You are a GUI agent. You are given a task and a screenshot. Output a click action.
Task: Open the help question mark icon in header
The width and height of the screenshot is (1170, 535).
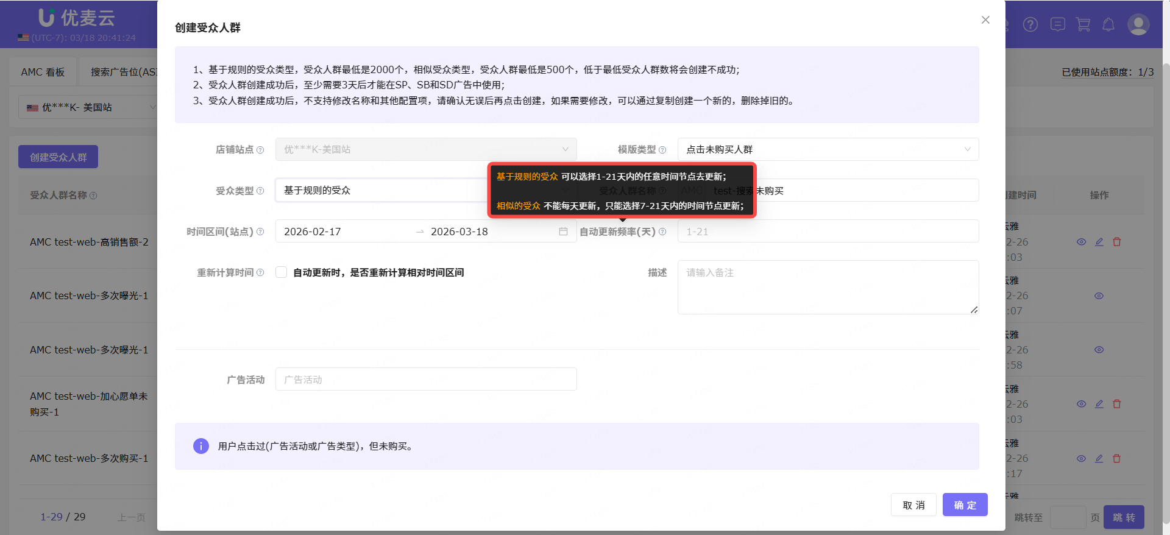click(1030, 24)
